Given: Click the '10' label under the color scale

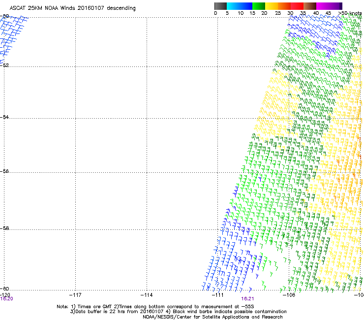Looking at the screenshot, I should 241,13.
